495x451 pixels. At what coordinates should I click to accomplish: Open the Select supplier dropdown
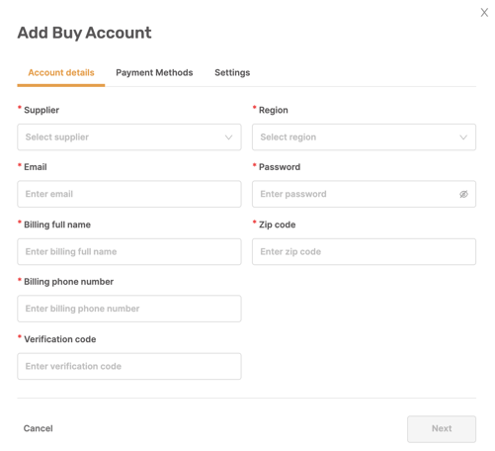(x=129, y=137)
